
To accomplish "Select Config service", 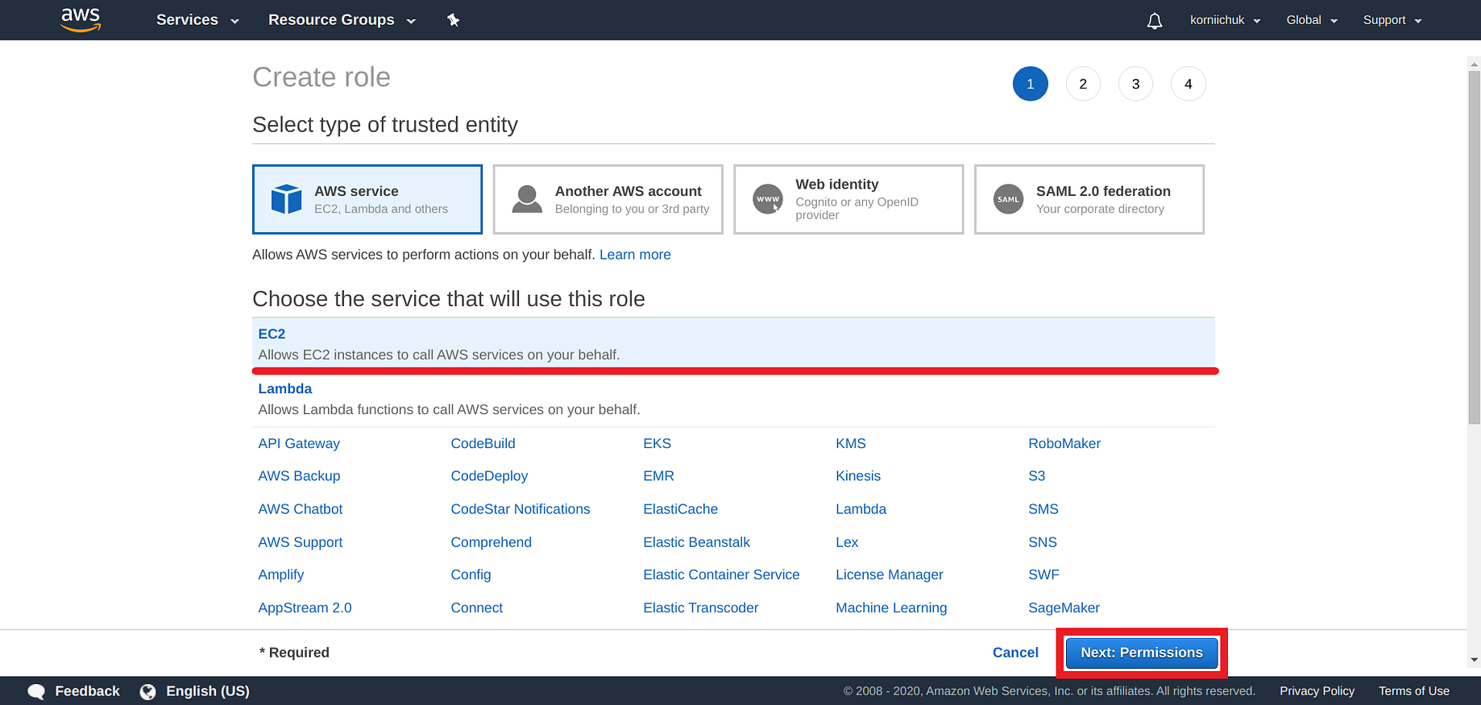I will tap(471, 574).
